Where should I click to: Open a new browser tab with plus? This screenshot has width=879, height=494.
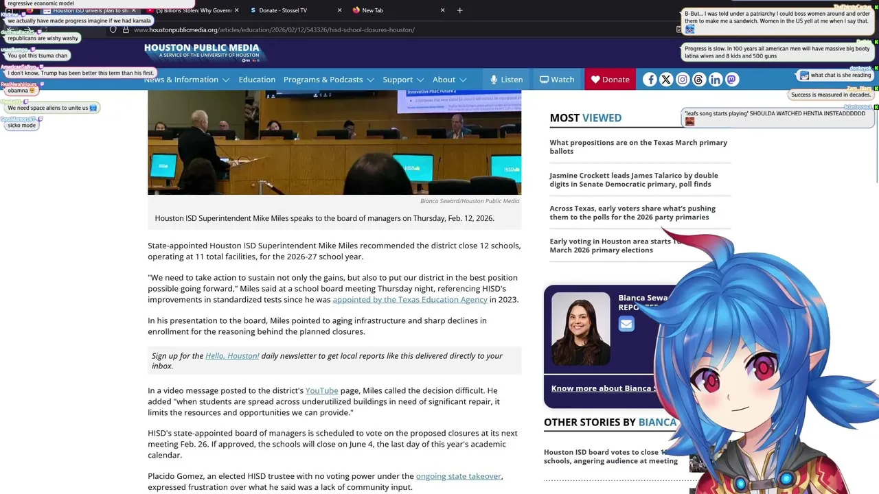(x=459, y=10)
